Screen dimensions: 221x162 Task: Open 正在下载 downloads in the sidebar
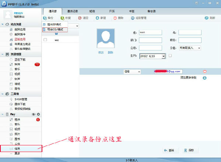(20, 60)
